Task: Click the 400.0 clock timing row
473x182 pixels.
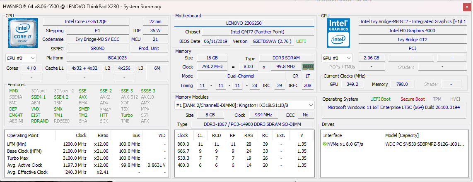Action: [x=244, y=165]
